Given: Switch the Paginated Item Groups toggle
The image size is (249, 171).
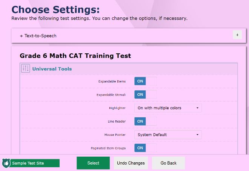Looking at the screenshot, I should pyautogui.click(x=146, y=148).
